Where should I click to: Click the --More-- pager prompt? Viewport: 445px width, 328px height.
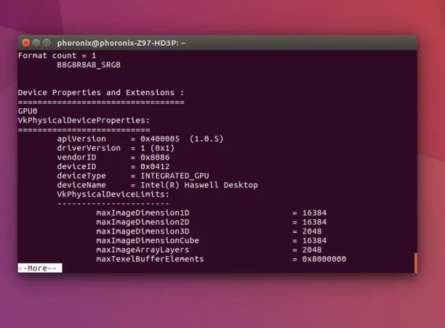(40, 268)
